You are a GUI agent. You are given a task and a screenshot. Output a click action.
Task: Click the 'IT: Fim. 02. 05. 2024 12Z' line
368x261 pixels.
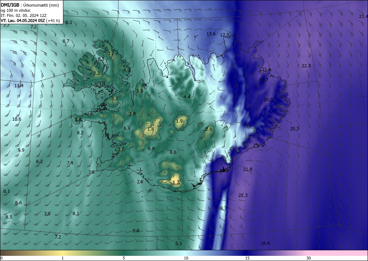coord(24,15)
